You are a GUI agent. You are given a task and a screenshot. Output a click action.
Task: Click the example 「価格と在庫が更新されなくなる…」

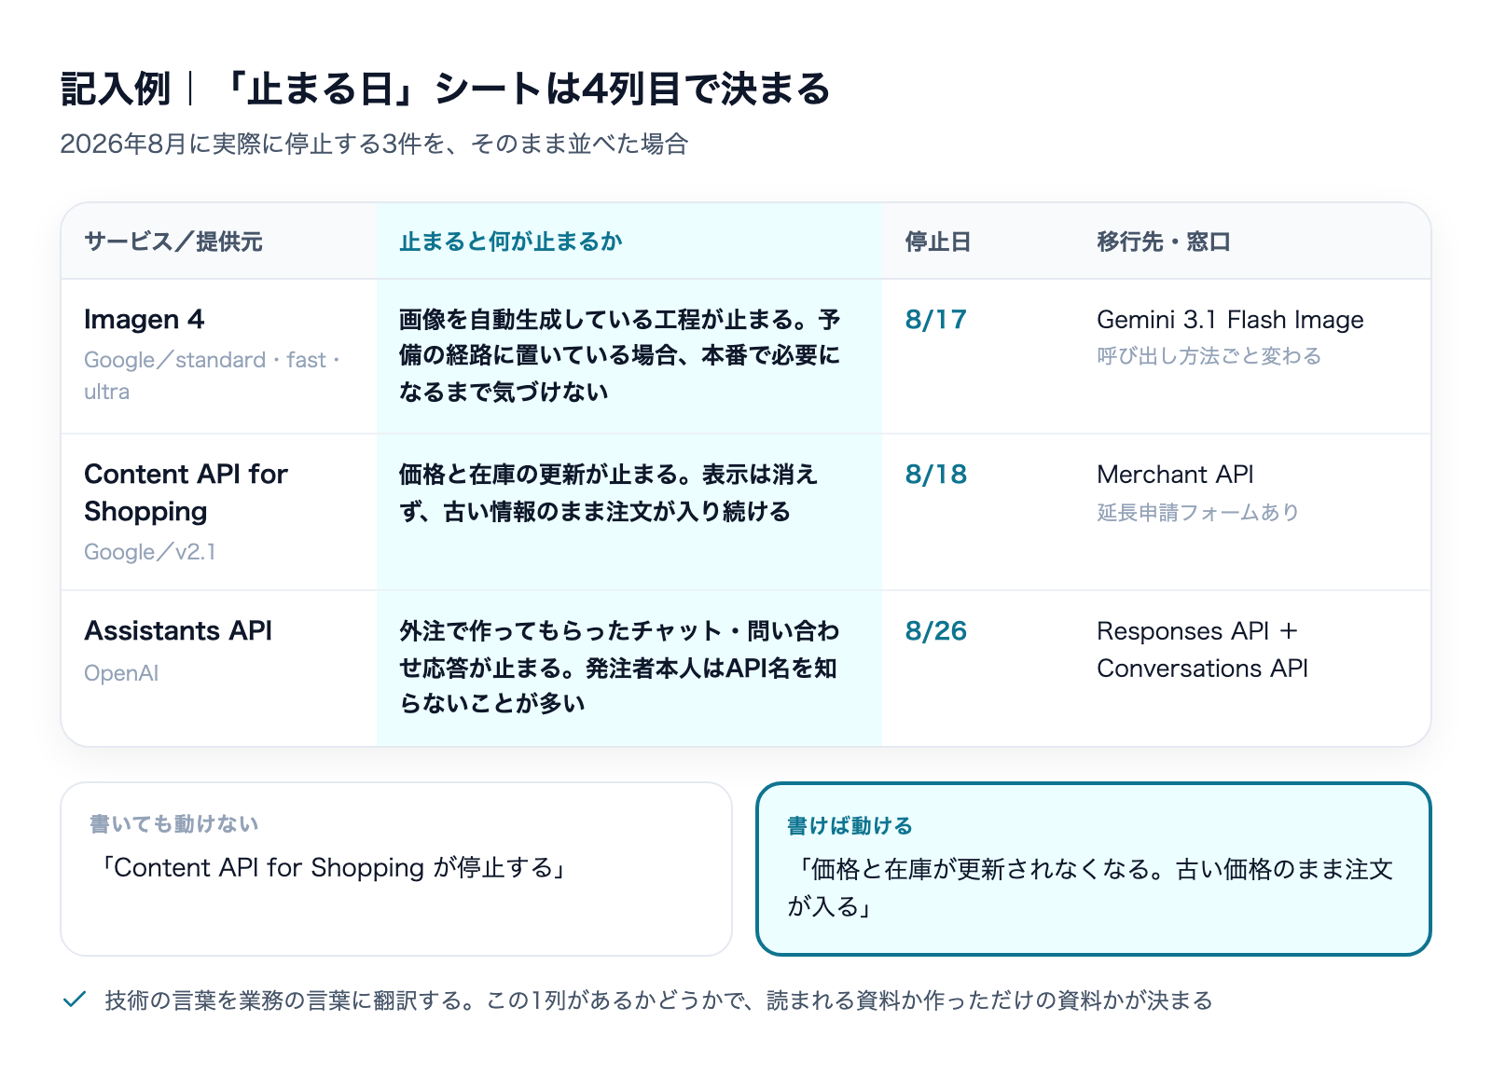pyautogui.click(x=1090, y=888)
